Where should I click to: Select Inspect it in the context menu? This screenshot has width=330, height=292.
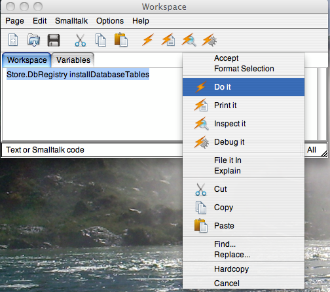244,124
